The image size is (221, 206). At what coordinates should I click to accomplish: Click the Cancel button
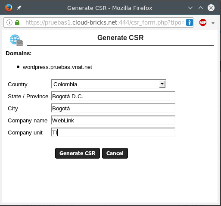(115, 153)
